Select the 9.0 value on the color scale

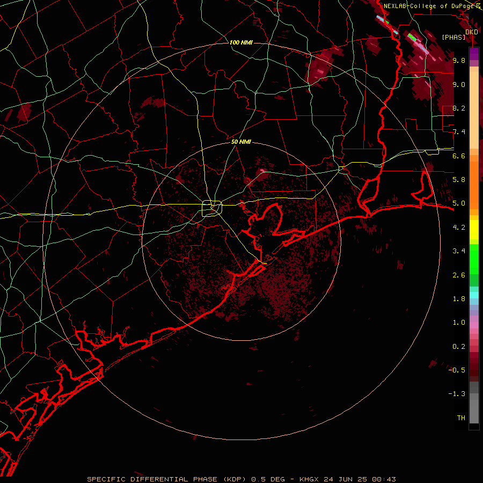[x=459, y=84]
